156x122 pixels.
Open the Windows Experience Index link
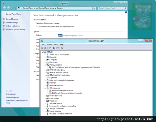[x=73, y=36]
